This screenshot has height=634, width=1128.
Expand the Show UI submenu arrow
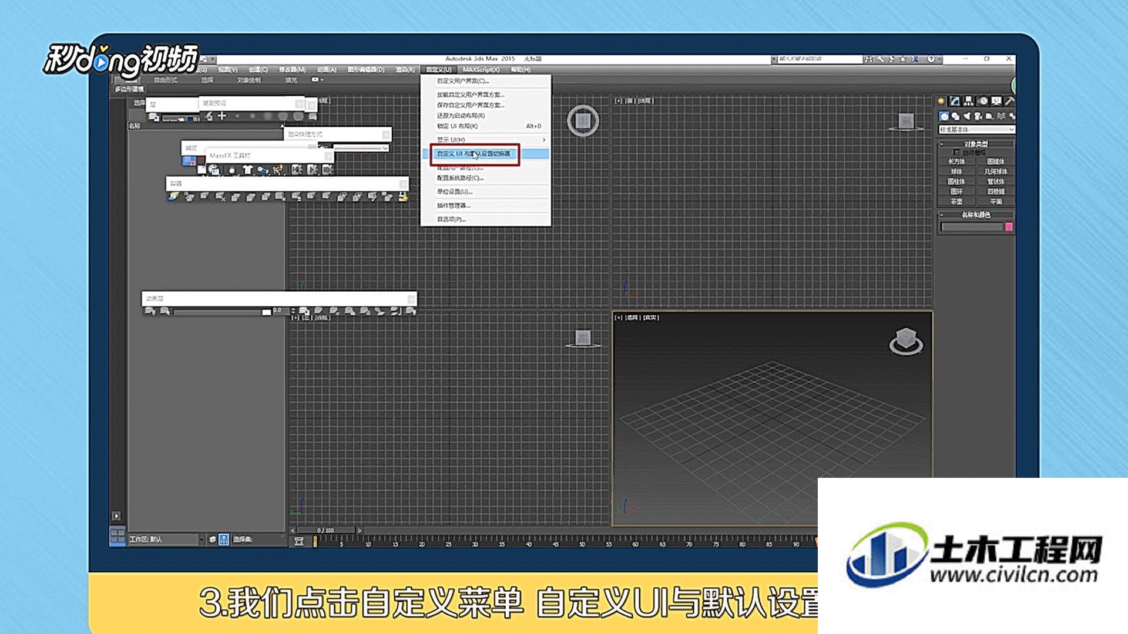tap(544, 140)
